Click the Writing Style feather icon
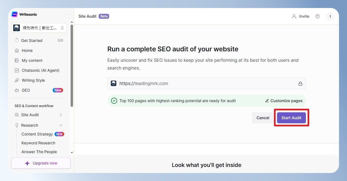This screenshot has width=347, height=181. (17, 80)
